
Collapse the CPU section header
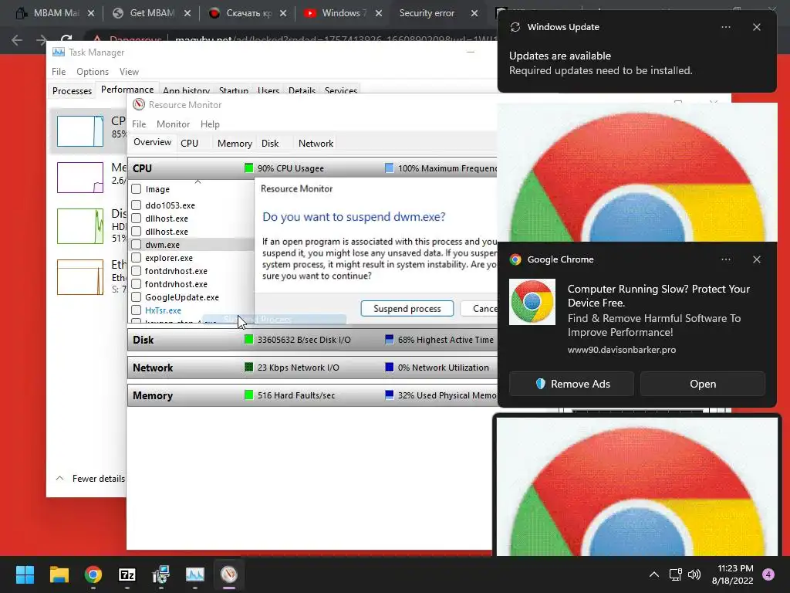pyautogui.click(x=312, y=168)
